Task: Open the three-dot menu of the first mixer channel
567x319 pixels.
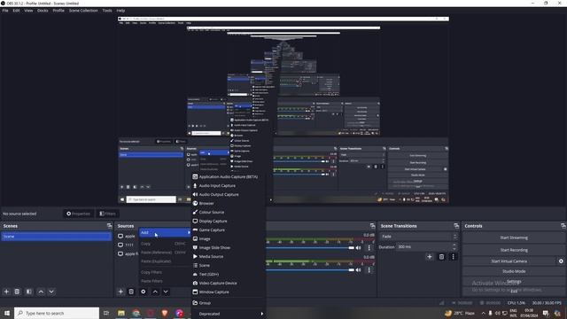Action: click(369, 248)
